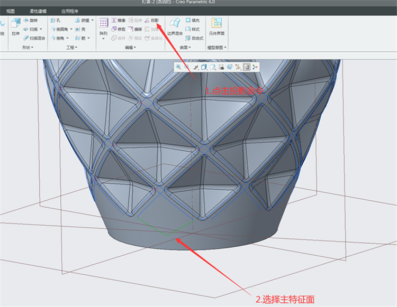Screen dimensions: 397x307
Task: Click the 自由式 (Freestyle) tool
Action: pos(194,38)
